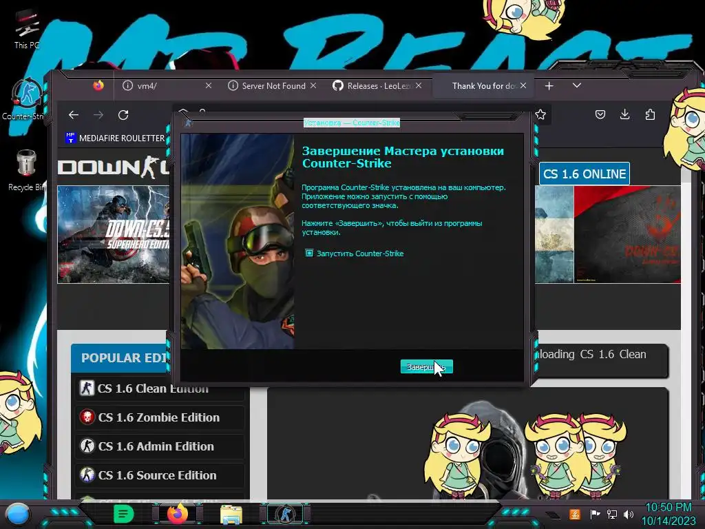Open volume speaker tray icon

(x=629, y=514)
